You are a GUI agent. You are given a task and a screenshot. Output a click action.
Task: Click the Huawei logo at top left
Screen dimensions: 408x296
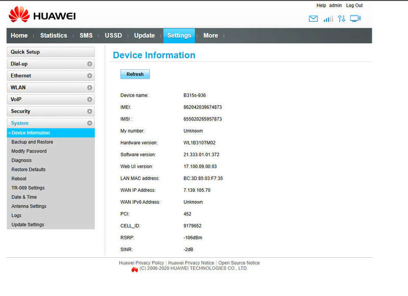(x=42, y=15)
